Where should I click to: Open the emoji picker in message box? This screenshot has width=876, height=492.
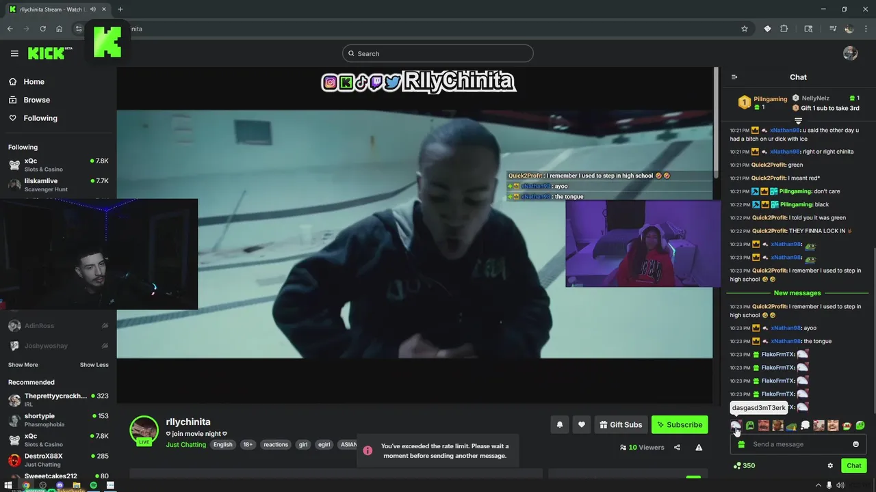(855, 444)
